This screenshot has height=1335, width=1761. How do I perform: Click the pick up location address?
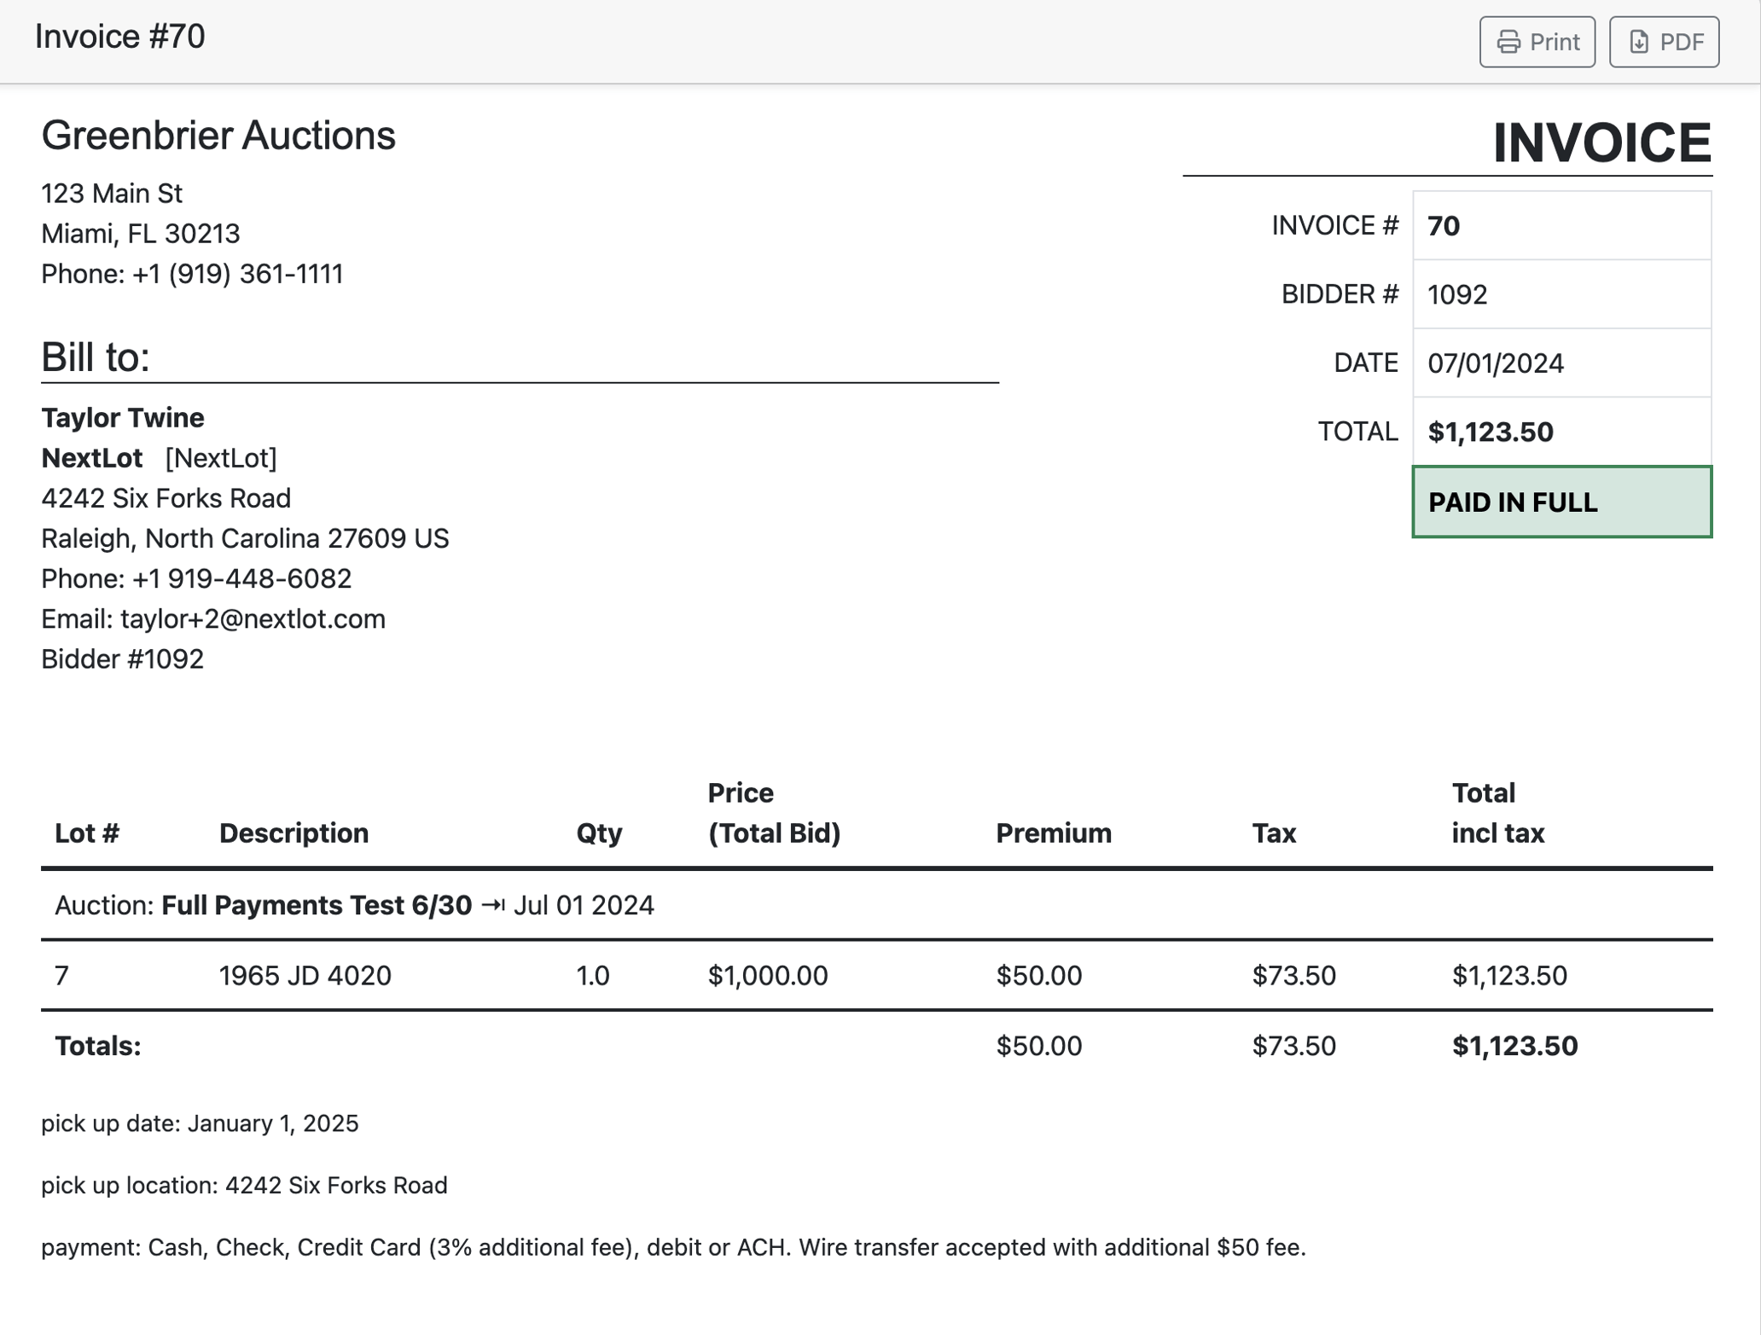pyautogui.click(x=245, y=1185)
